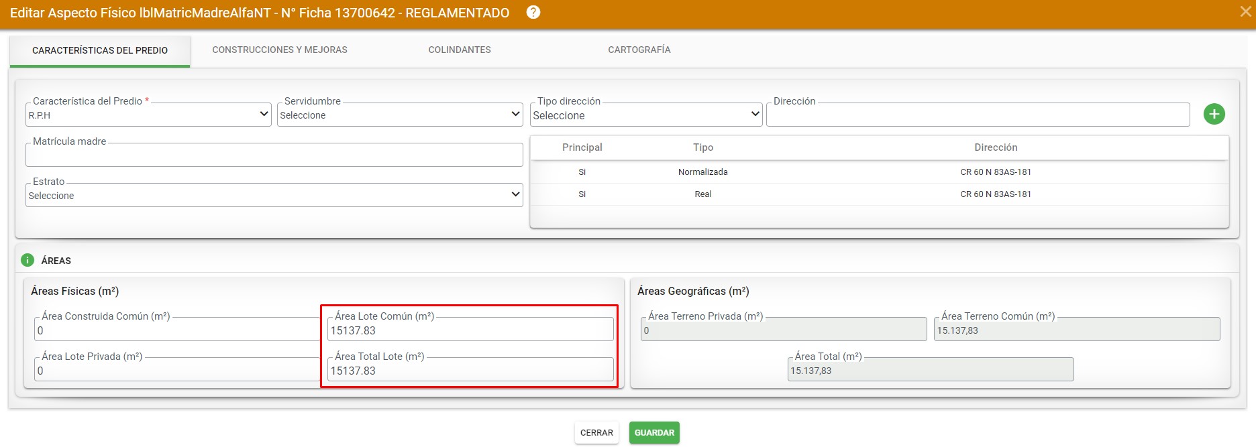Open the Tipo dirección dropdown
The image size is (1256, 447).
click(646, 115)
